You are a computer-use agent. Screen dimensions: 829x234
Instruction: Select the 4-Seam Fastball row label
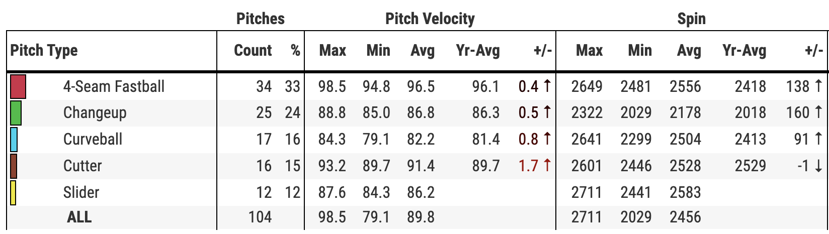point(114,86)
